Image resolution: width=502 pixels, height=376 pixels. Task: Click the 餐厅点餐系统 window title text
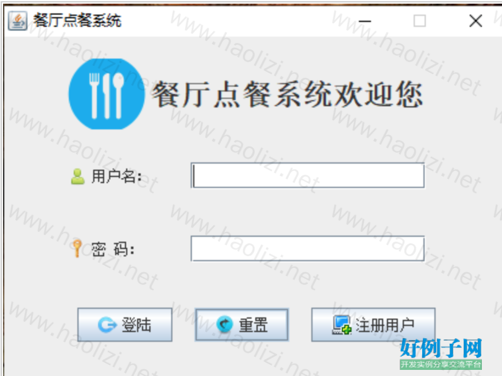pyautogui.click(x=77, y=21)
